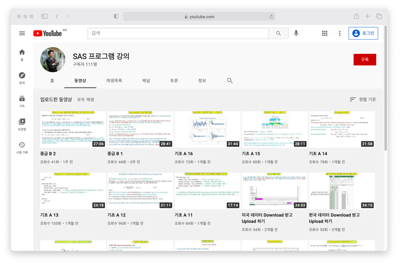Go forward with Safari forward arrow

[68, 16]
